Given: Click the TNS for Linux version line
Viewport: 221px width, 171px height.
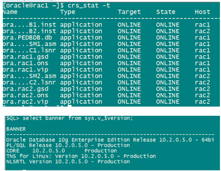Looking at the screenshot, I should (81, 156).
